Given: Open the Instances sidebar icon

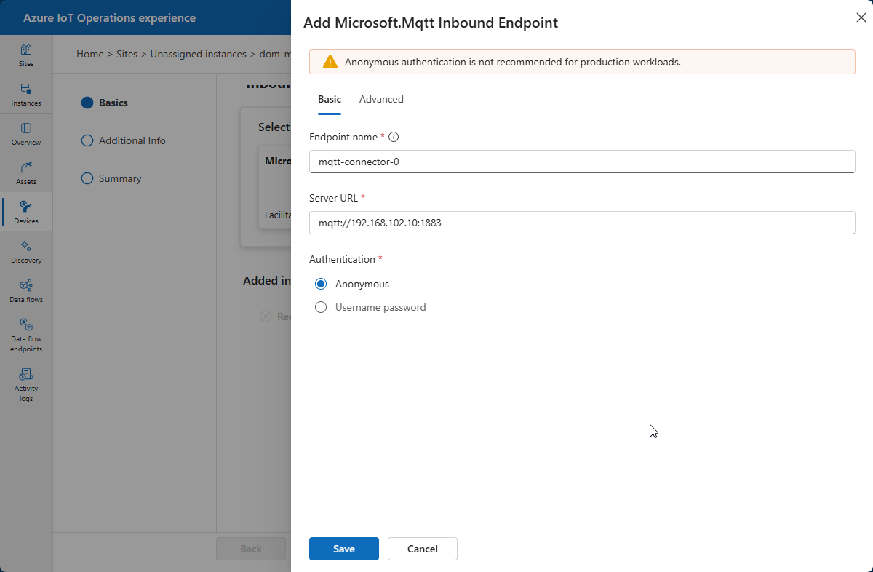Looking at the screenshot, I should (26, 95).
